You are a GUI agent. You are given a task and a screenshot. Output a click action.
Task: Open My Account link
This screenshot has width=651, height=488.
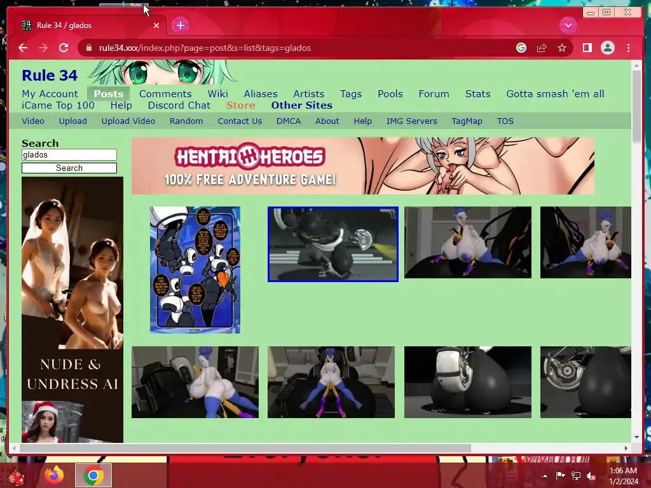coord(50,94)
